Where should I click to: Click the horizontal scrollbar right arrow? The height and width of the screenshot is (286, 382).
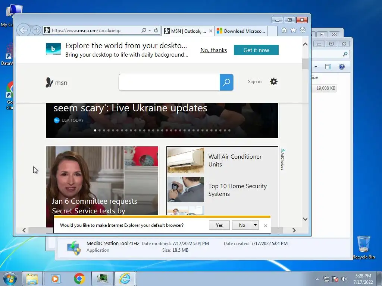(294, 230)
